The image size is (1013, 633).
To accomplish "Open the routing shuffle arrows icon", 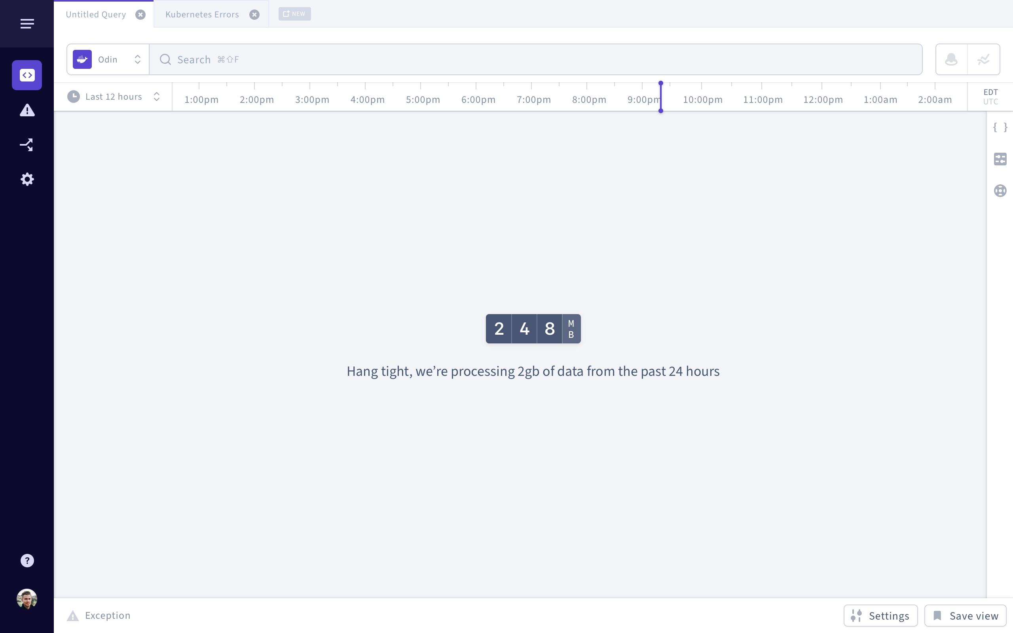I will (27, 145).
